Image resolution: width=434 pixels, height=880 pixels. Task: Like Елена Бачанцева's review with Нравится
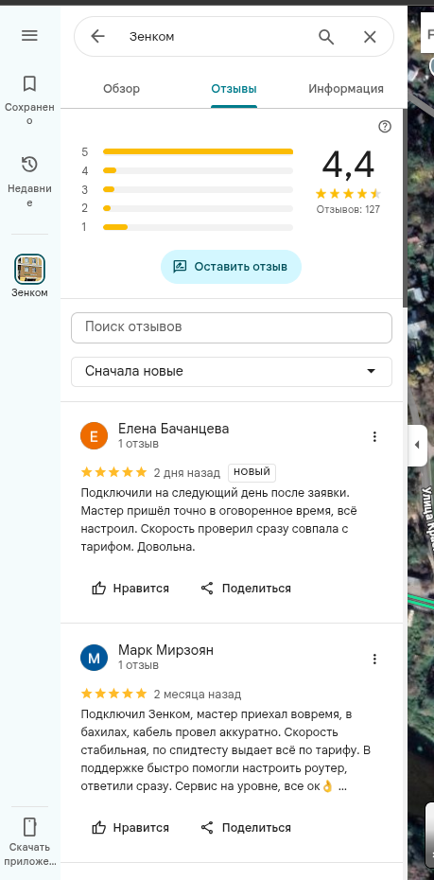pos(130,589)
